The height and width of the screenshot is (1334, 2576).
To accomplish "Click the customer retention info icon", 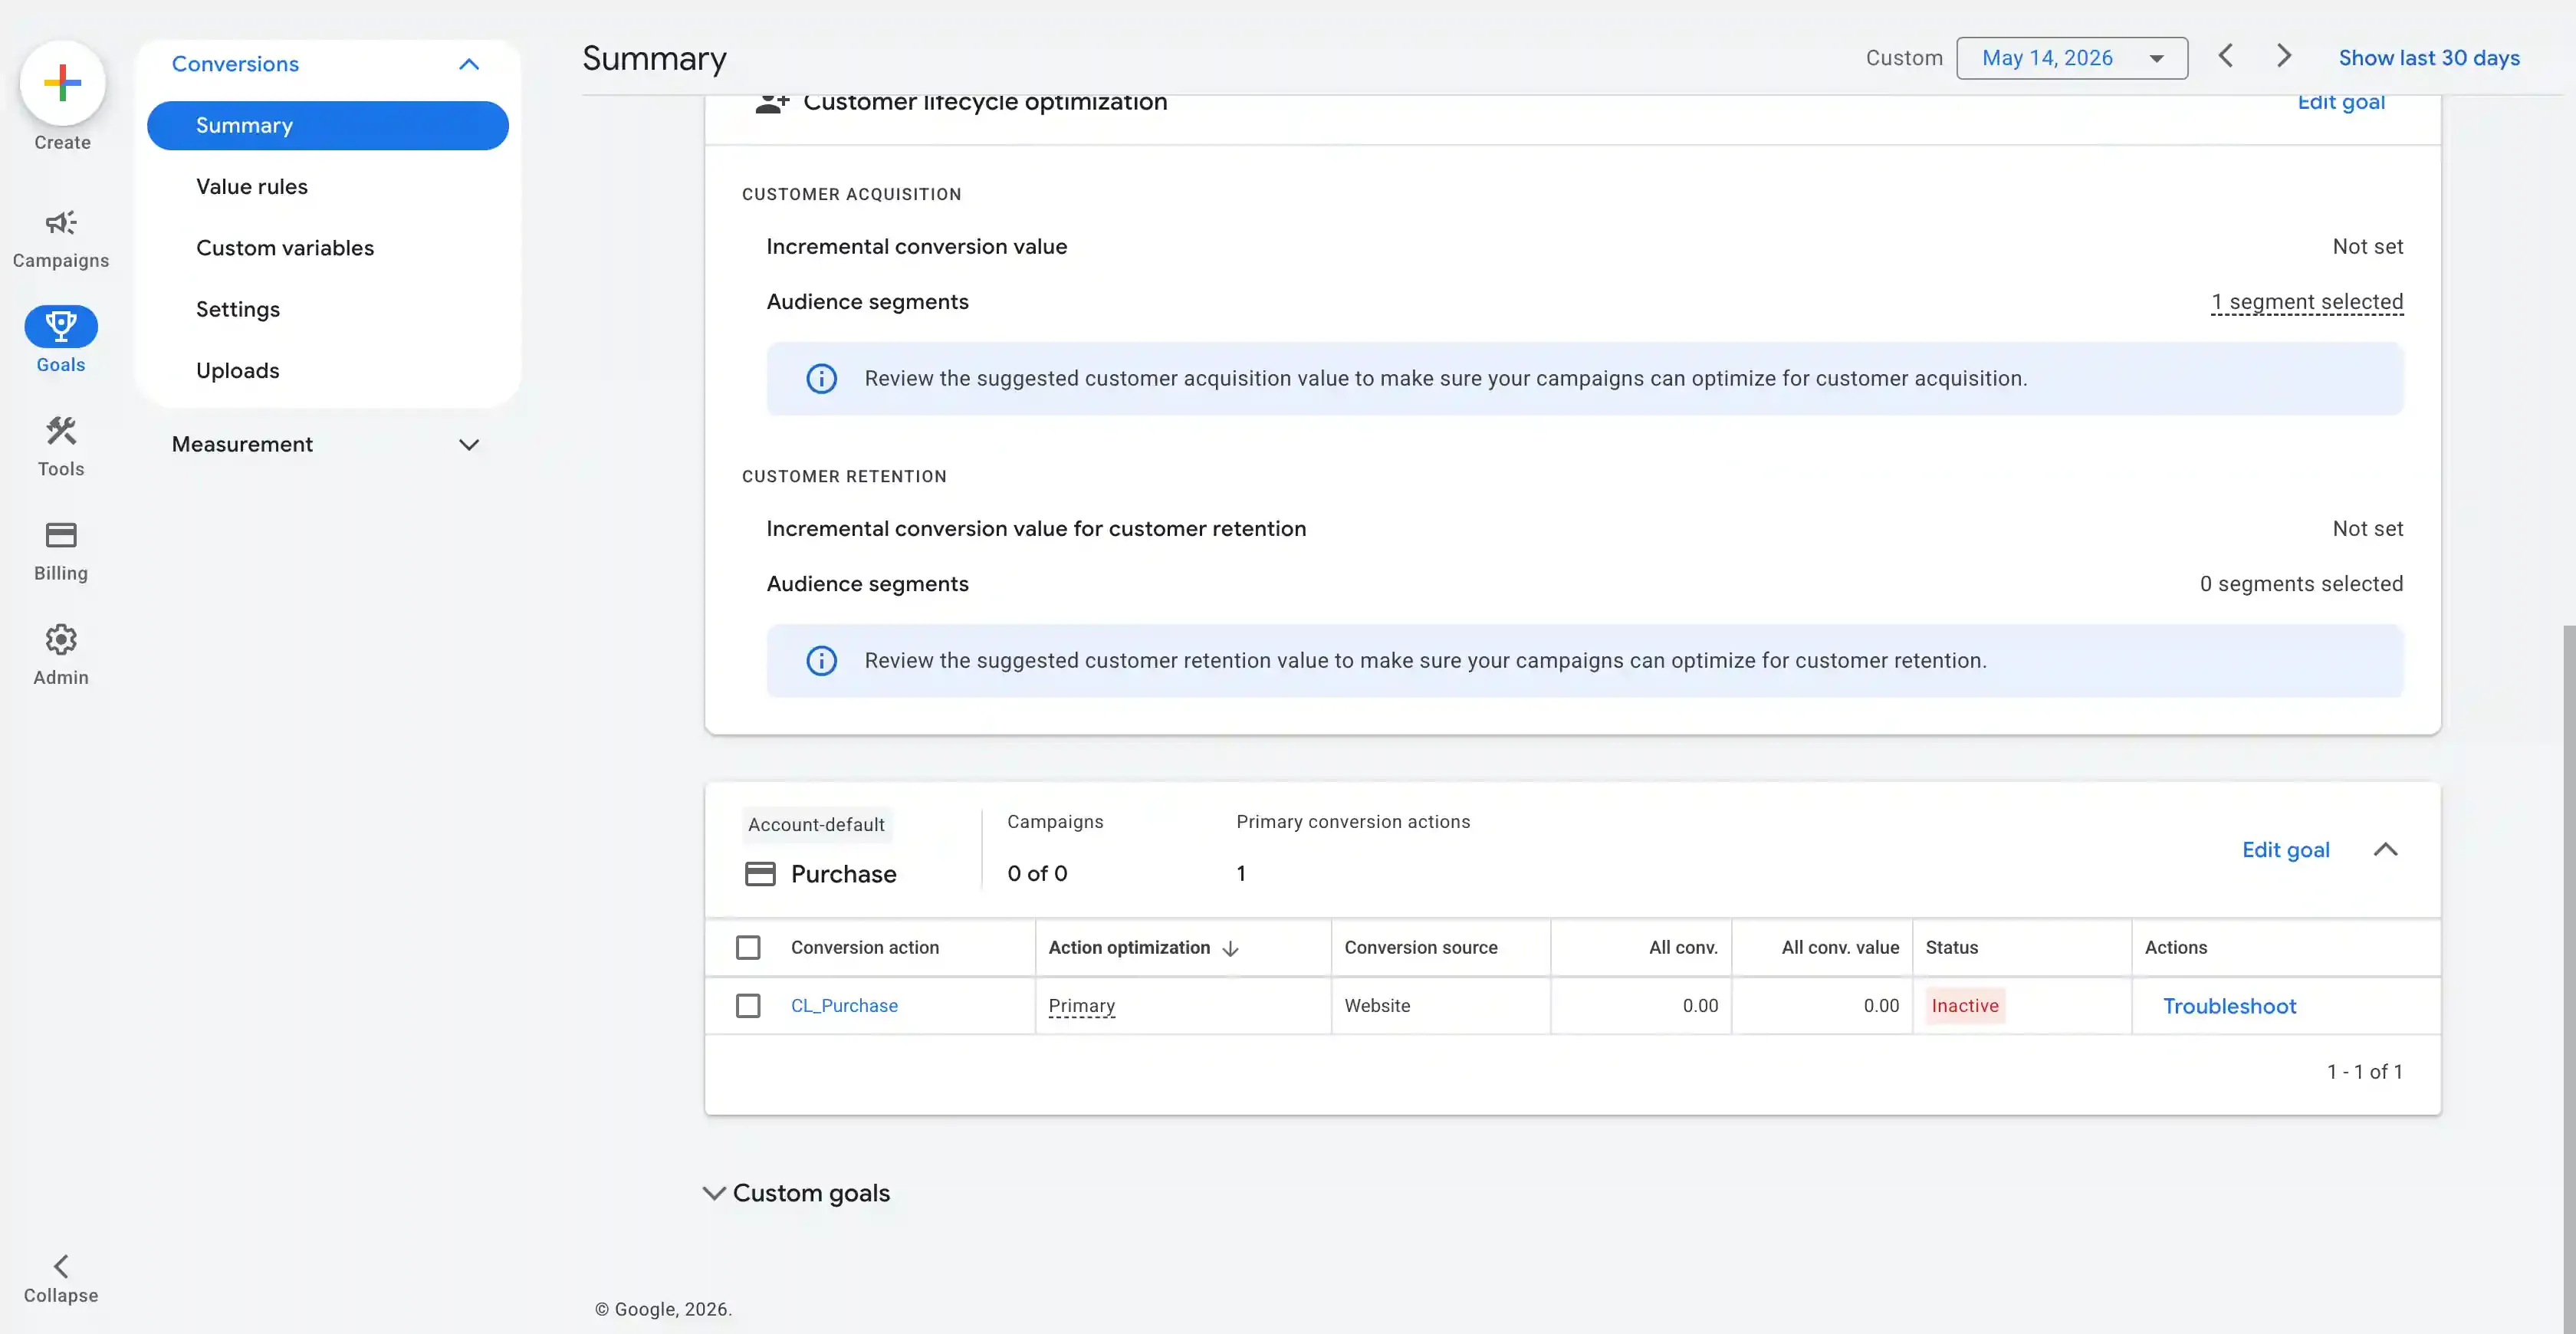I will (x=821, y=661).
